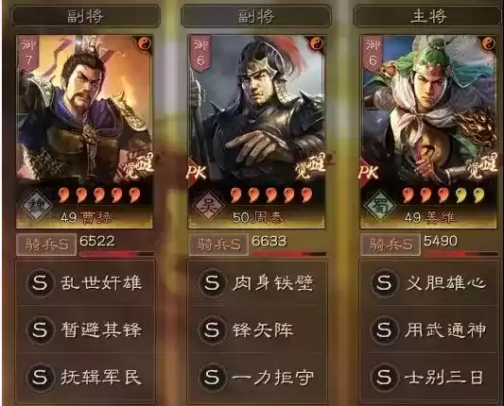Click the PK badge on Zhou Tai's card
The width and height of the screenshot is (504, 406).
coord(197,173)
